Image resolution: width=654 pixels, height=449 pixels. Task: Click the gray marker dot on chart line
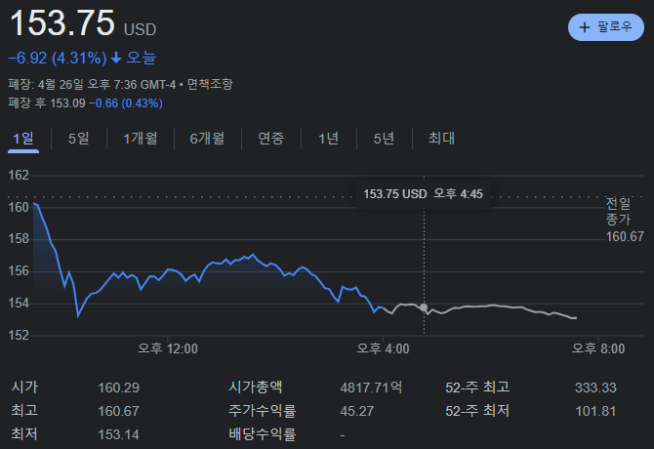(424, 307)
